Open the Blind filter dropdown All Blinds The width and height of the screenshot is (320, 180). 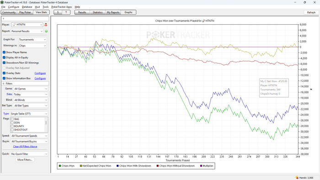coord(31,100)
